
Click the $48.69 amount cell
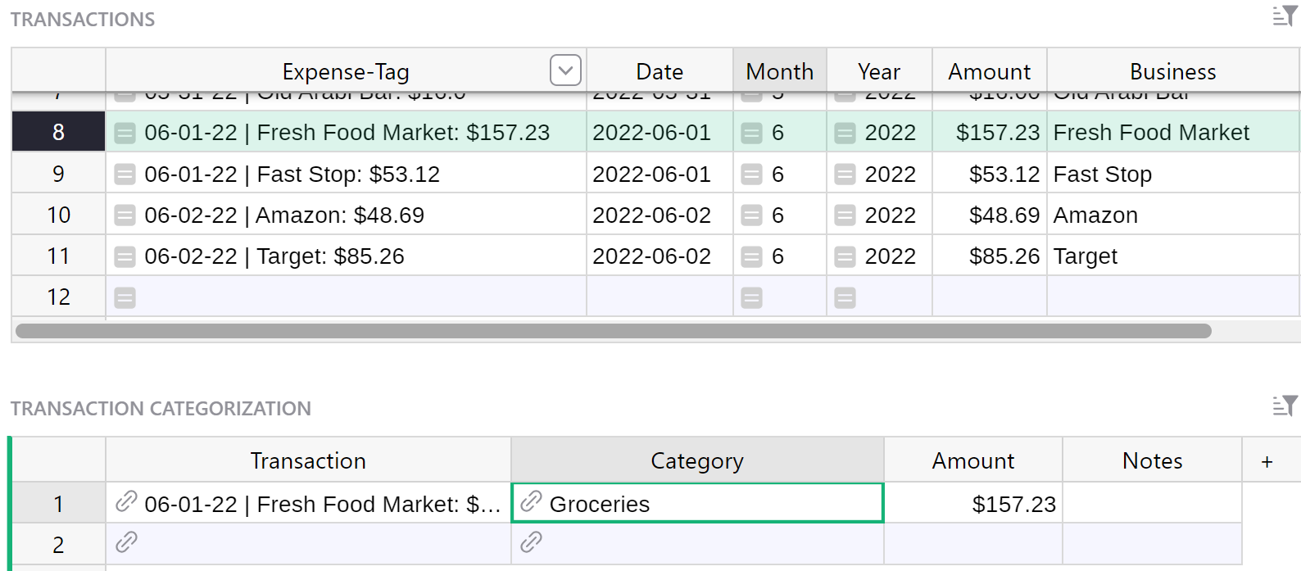pyautogui.click(x=990, y=215)
